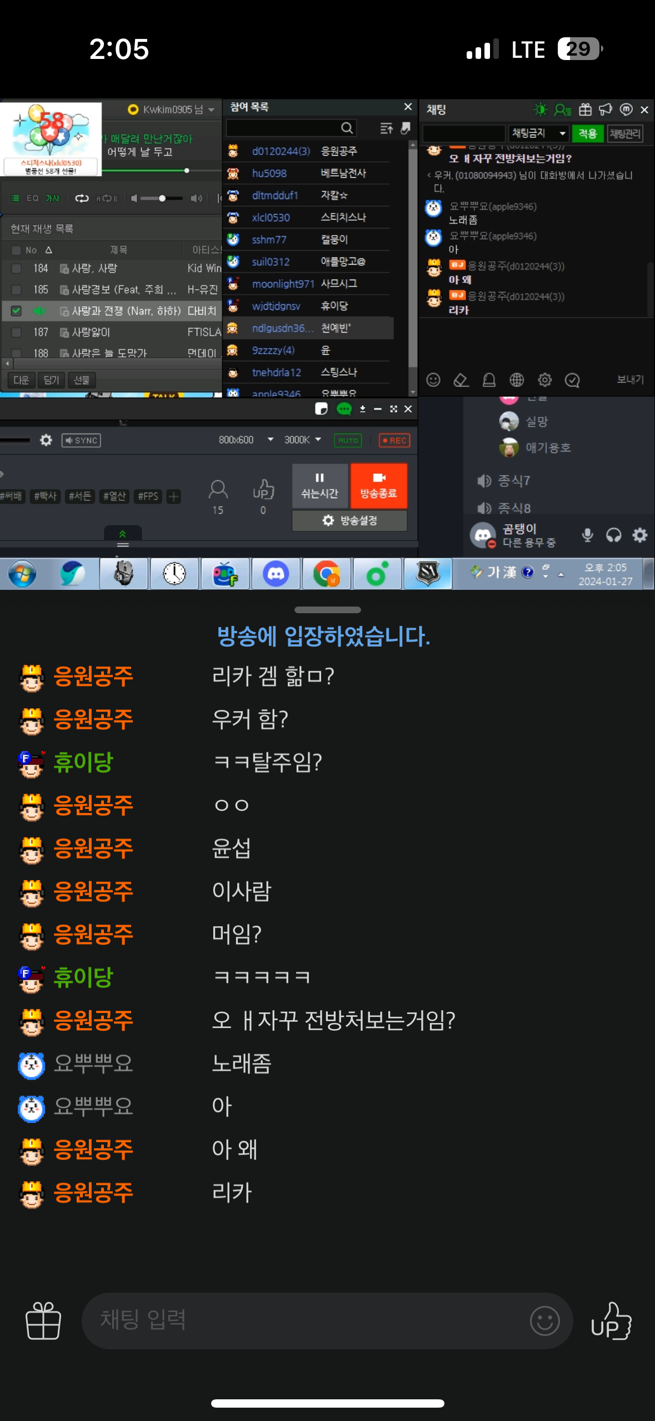Open 방송설정 broadcast settings
The image size is (655, 1421).
[x=350, y=520]
